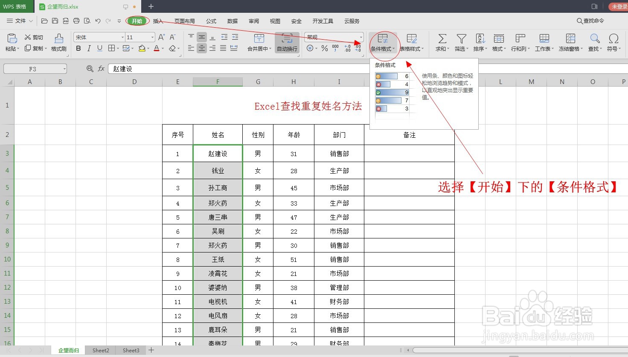This screenshot has height=357, width=628.
Task: Click the Open file folder icon
Action: pos(44,21)
